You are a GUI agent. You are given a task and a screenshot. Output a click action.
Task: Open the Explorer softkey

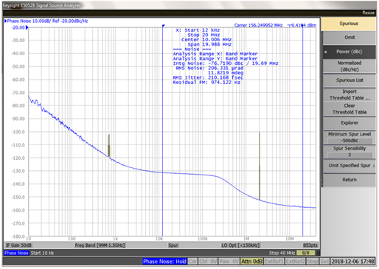[350, 123]
